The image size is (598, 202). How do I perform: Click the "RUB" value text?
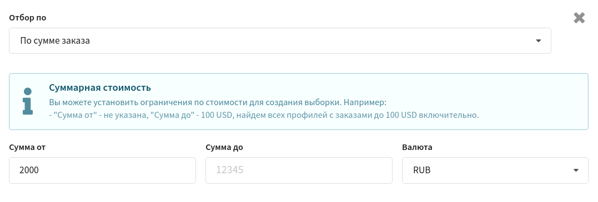(x=422, y=170)
